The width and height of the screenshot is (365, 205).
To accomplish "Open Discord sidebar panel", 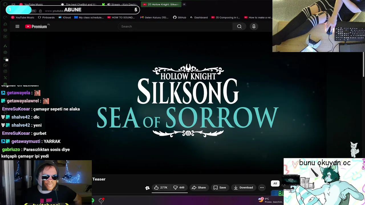I will point(5,84).
